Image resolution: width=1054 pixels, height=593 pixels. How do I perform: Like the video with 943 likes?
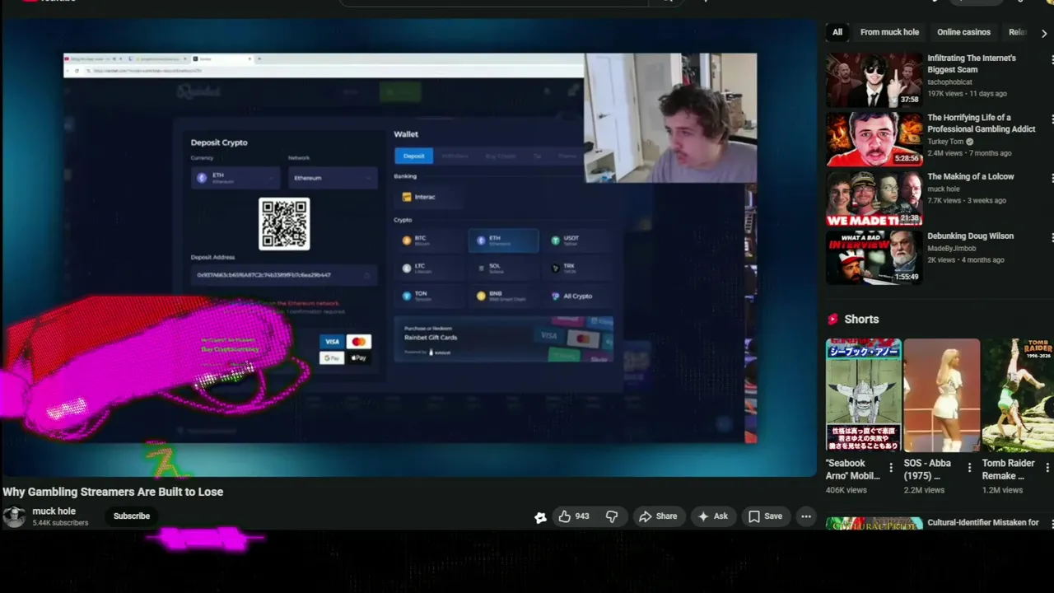pos(573,516)
